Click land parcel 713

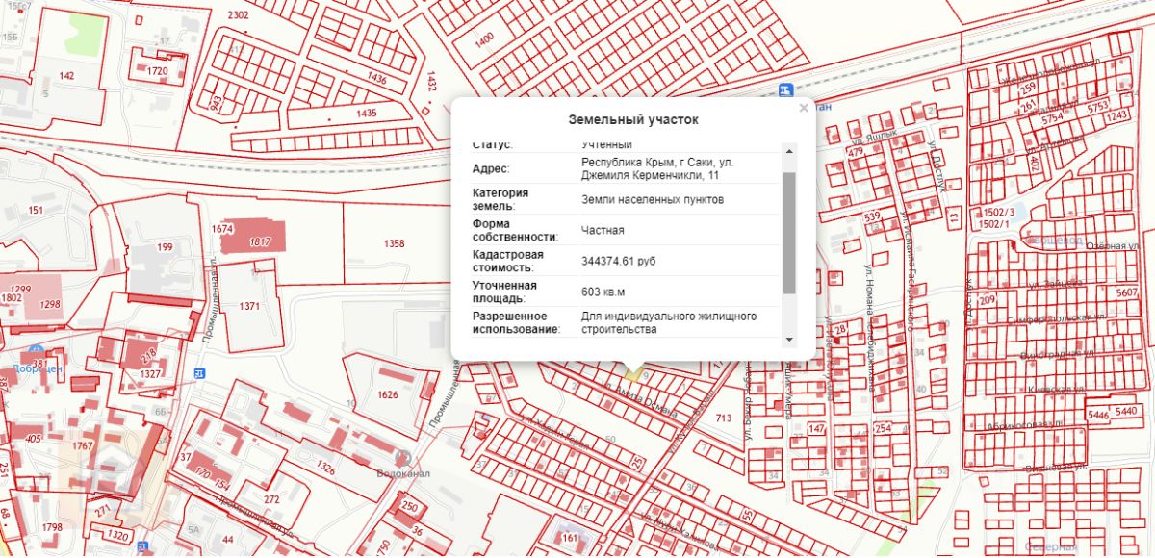724,418
